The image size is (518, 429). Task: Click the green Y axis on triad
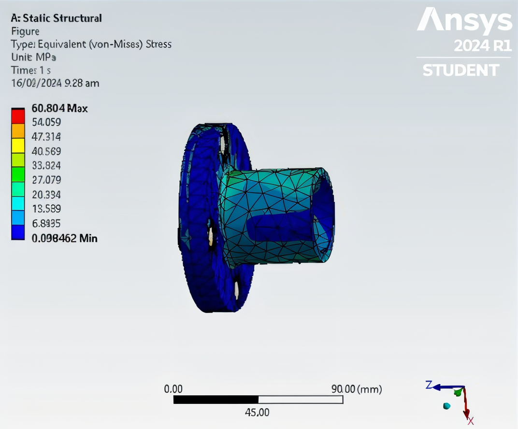(458, 392)
